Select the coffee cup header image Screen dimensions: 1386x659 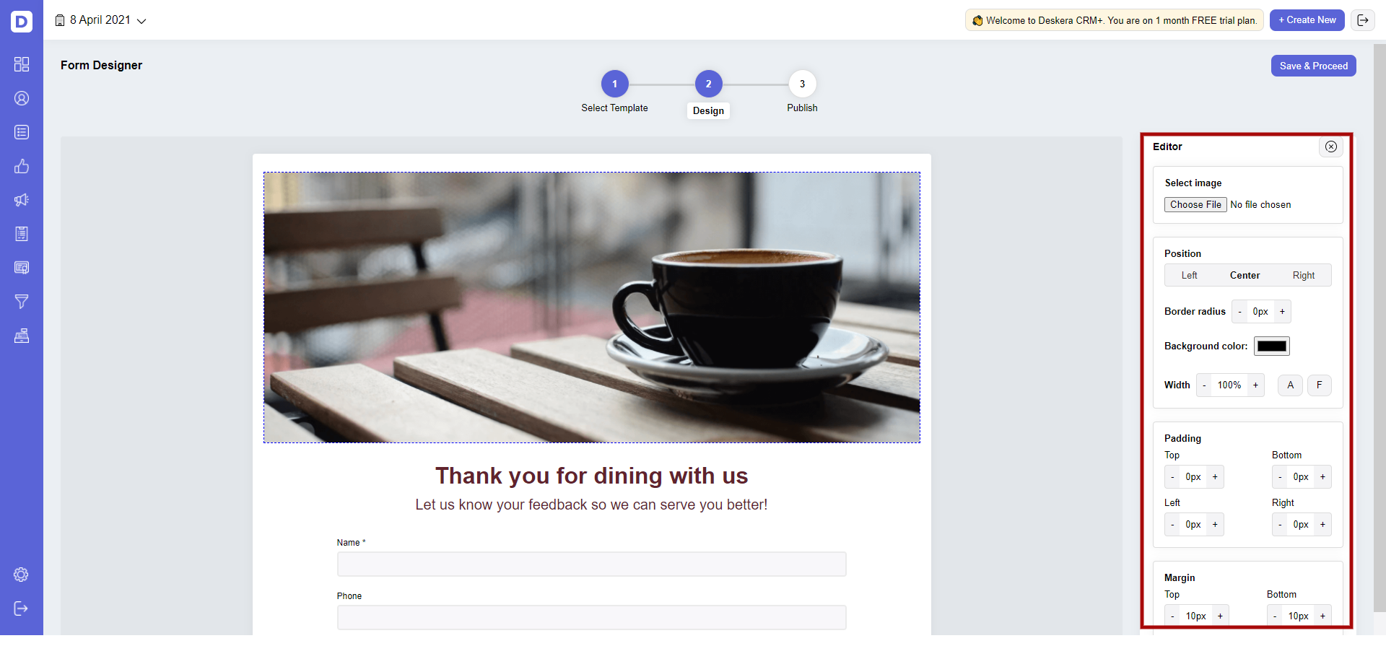[x=592, y=307]
